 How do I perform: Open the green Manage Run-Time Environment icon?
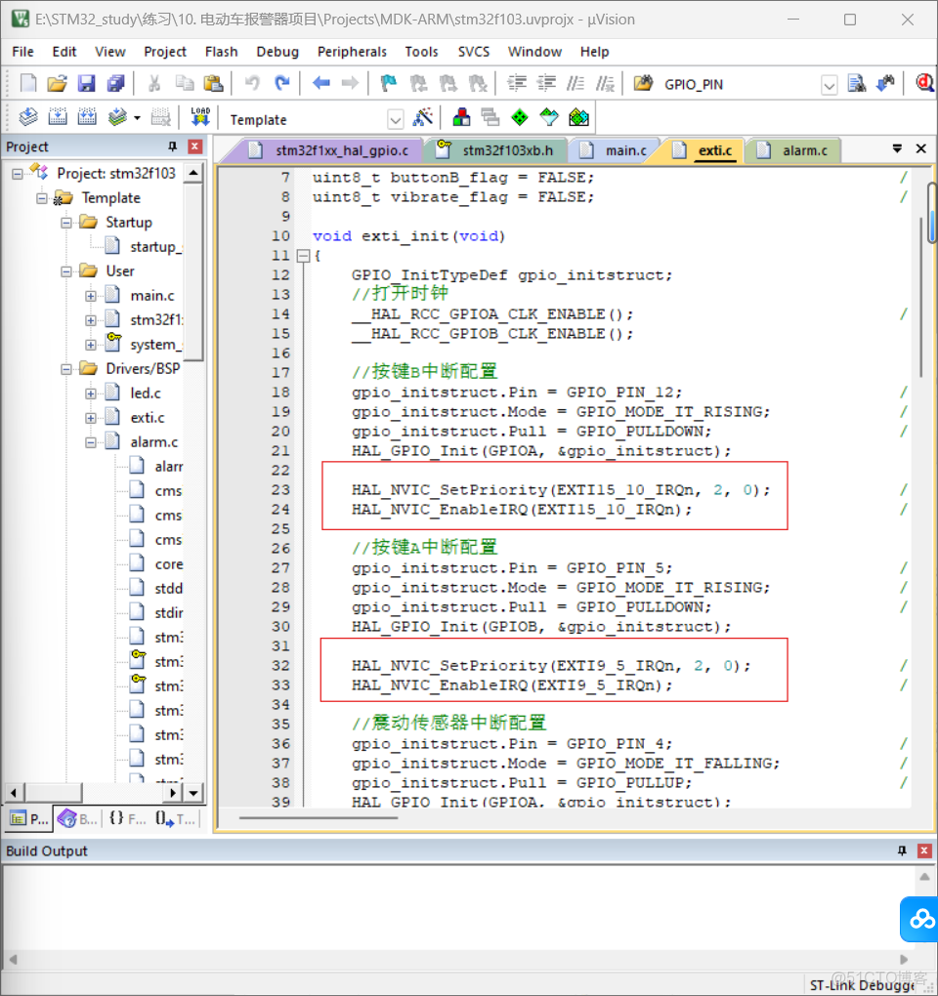pos(520,118)
